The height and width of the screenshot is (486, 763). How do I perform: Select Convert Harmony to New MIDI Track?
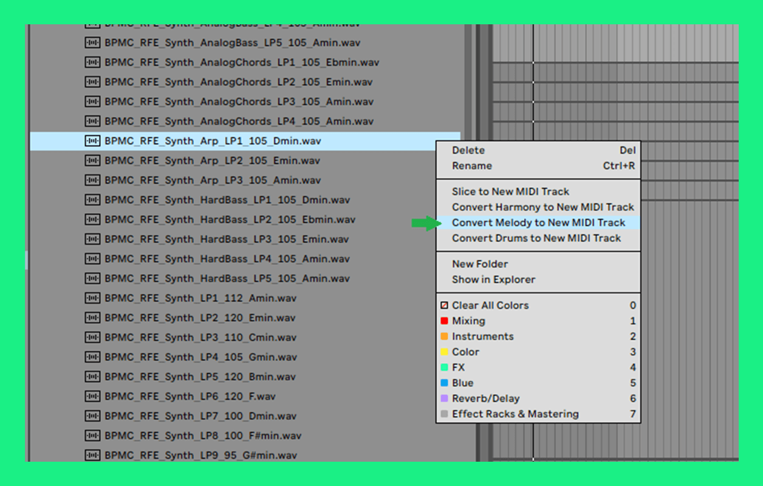click(542, 207)
